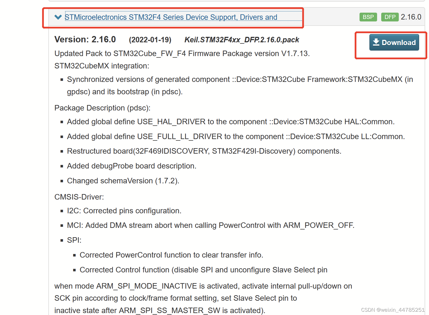Select the release date (2022-01-19)
Image resolution: width=429 pixels, height=315 pixels.
pos(150,40)
